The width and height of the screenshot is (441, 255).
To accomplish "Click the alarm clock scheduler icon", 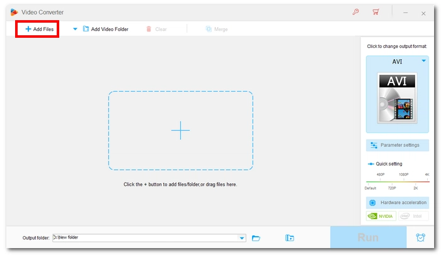I will point(420,238).
